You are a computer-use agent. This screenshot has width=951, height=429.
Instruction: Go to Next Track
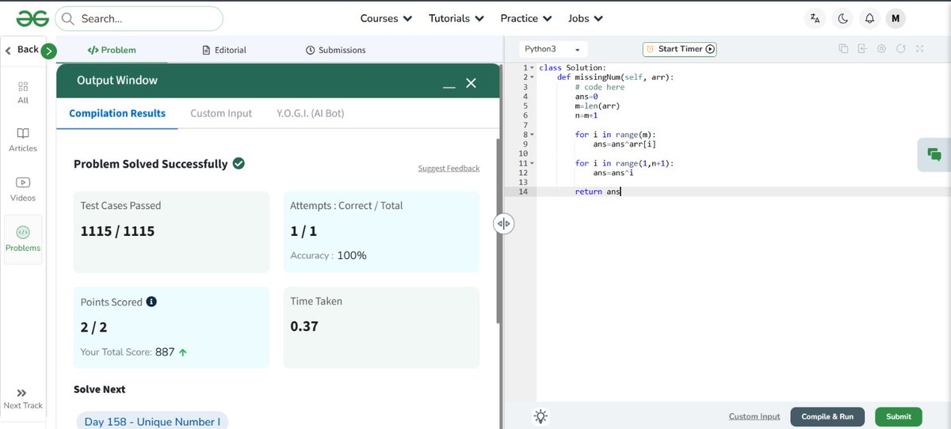click(23, 398)
